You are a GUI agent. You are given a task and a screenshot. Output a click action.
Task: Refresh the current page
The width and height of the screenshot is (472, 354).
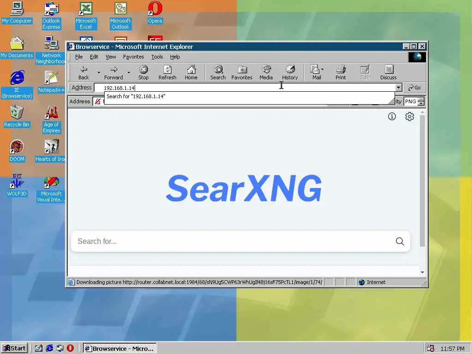pos(167,72)
